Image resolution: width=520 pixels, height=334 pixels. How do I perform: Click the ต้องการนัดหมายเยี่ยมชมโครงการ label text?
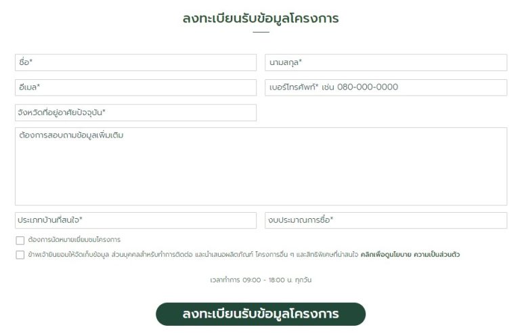click(x=74, y=239)
